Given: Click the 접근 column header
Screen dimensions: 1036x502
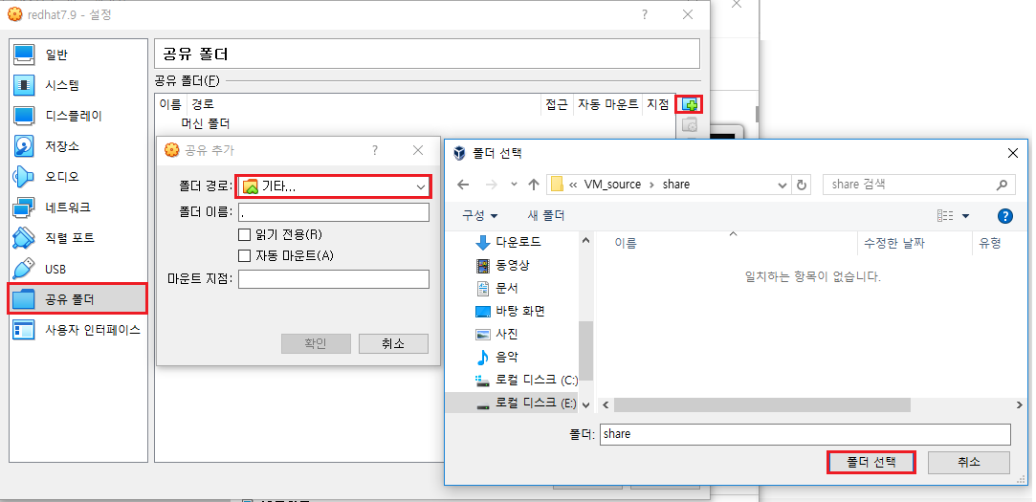Looking at the screenshot, I should click(557, 103).
